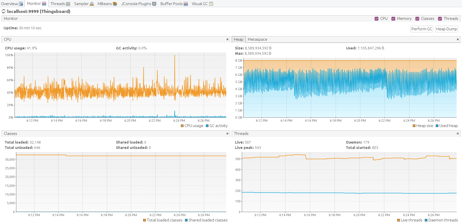Toggle the Threads graph checkbox
Image resolution: width=462 pixels, height=224 pixels.
click(x=440, y=19)
